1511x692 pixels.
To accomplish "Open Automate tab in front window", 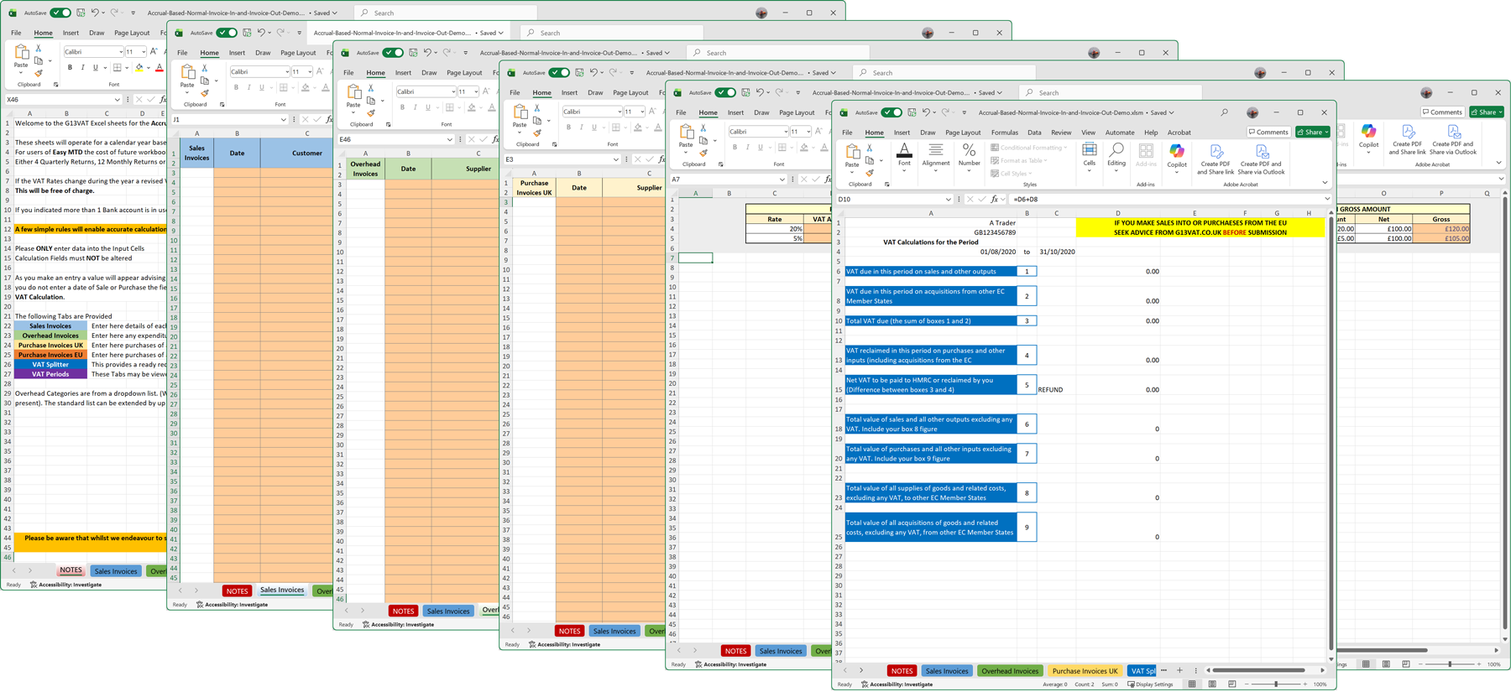I will 1119,133.
